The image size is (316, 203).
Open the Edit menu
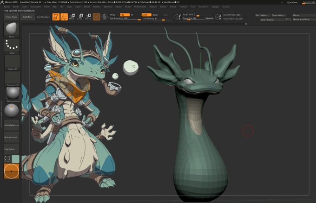(55, 7)
